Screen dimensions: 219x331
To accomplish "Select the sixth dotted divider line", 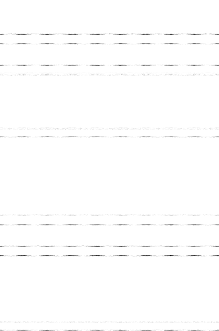I will point(109,137).
